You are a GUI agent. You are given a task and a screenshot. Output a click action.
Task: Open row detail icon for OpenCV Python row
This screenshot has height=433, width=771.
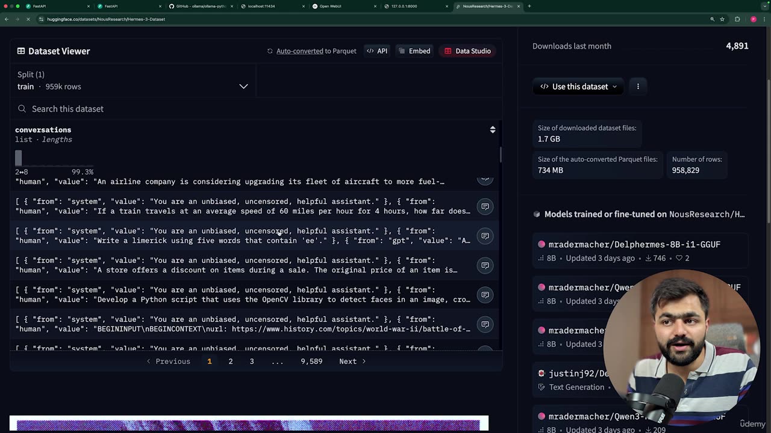485,295
